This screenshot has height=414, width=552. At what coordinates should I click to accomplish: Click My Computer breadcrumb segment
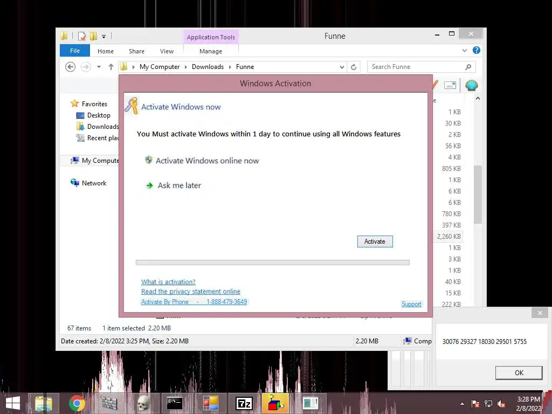pos(160,67)
